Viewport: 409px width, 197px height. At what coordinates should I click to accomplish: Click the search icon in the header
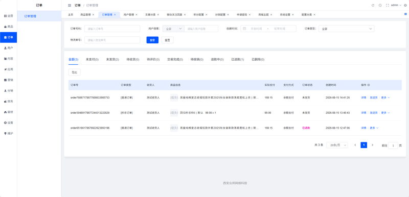click(x=380, y=5)
